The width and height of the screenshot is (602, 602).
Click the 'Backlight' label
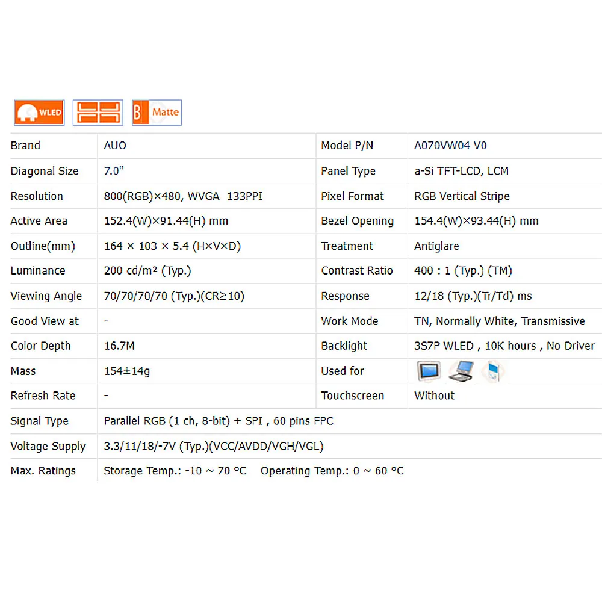pos(344,346)
